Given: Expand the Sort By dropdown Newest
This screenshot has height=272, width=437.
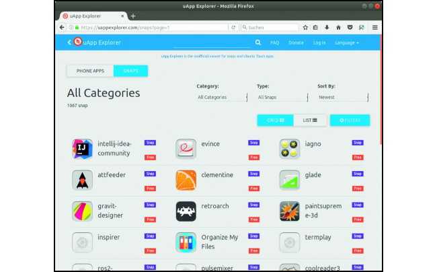Looking at the screenshot, I should (x=343, y=97).
